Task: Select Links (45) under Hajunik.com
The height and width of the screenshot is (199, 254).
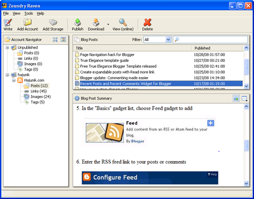Action: [39, 91]
